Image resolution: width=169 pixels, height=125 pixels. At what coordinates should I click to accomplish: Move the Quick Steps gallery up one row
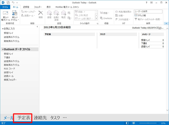(x=96, y=12)
